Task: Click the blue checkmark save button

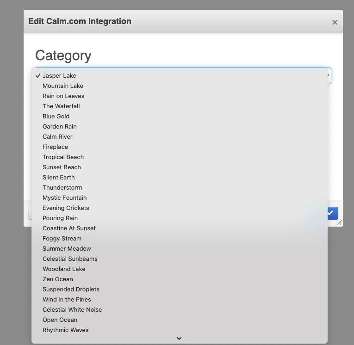Action: pyautogui.click(x=333, y=213)
